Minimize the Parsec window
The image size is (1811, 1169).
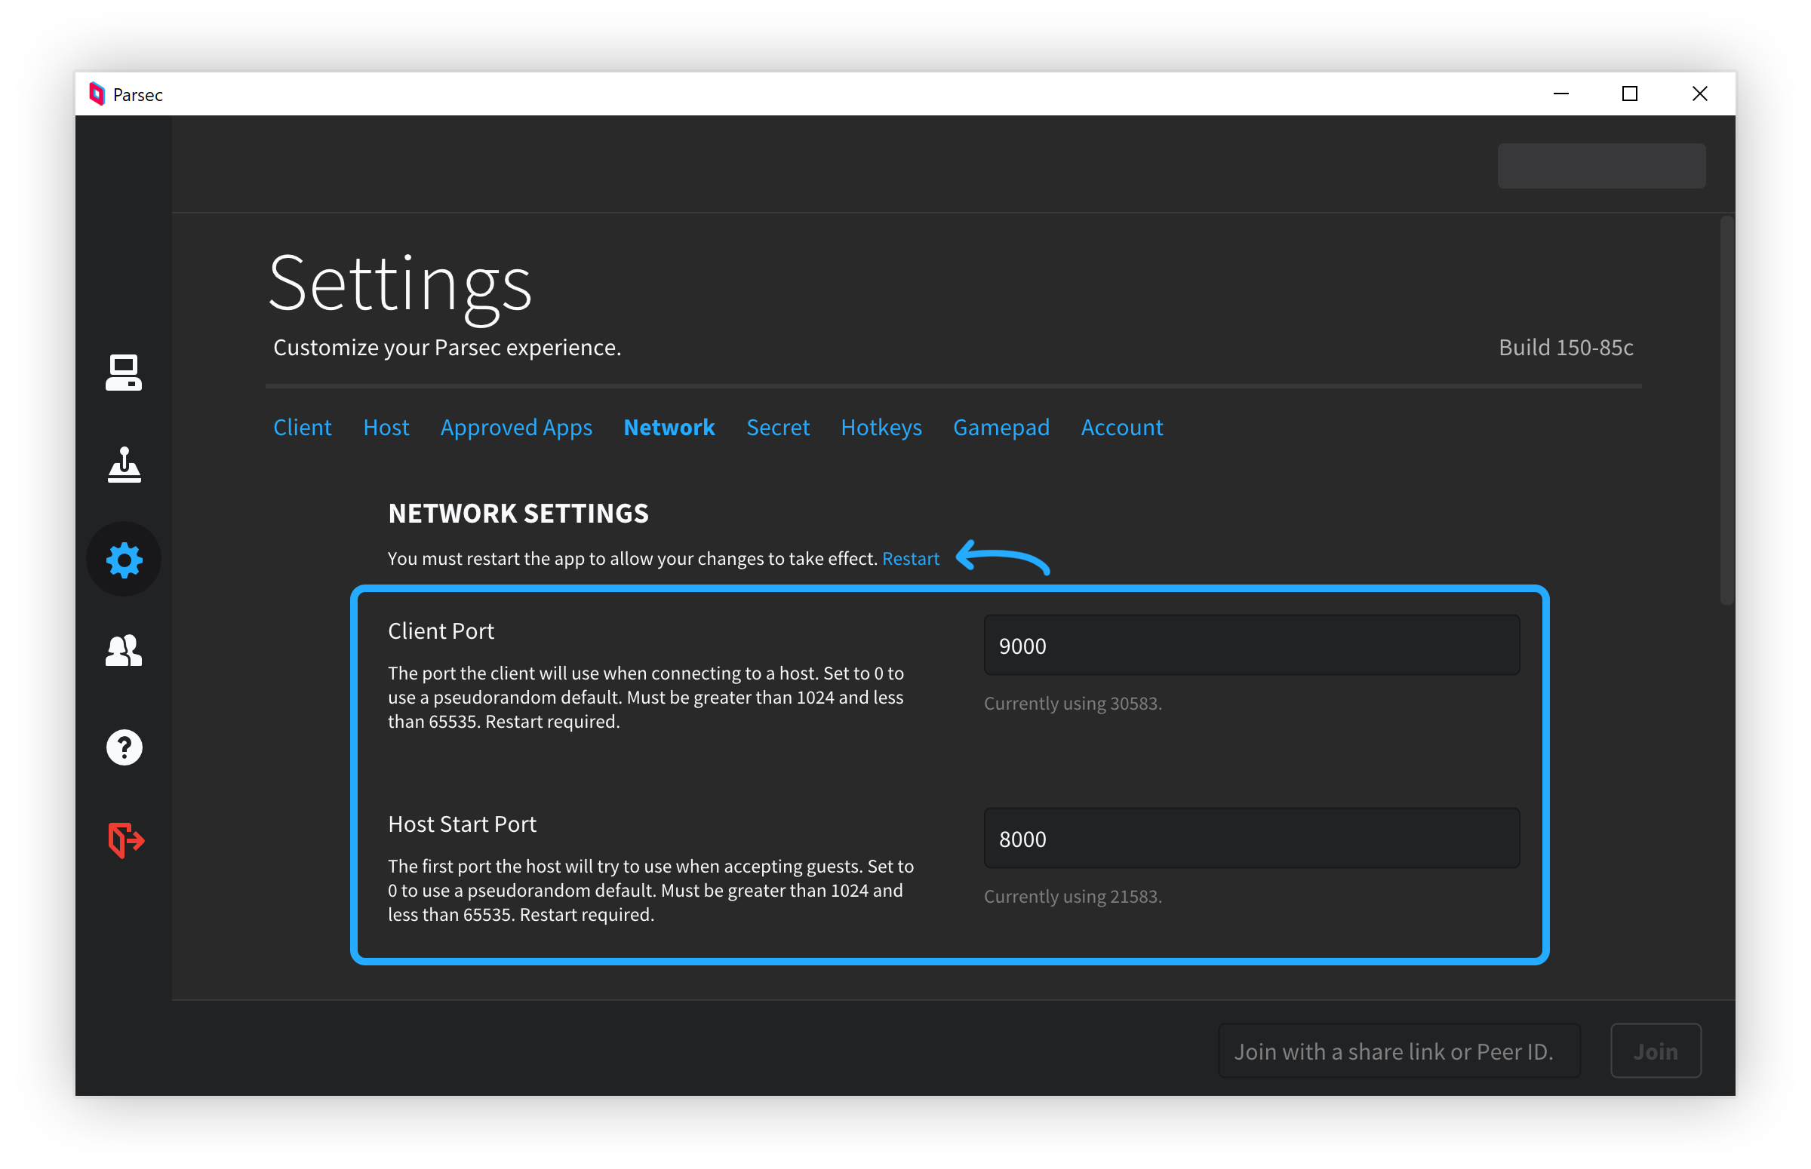click(1560, 94)
